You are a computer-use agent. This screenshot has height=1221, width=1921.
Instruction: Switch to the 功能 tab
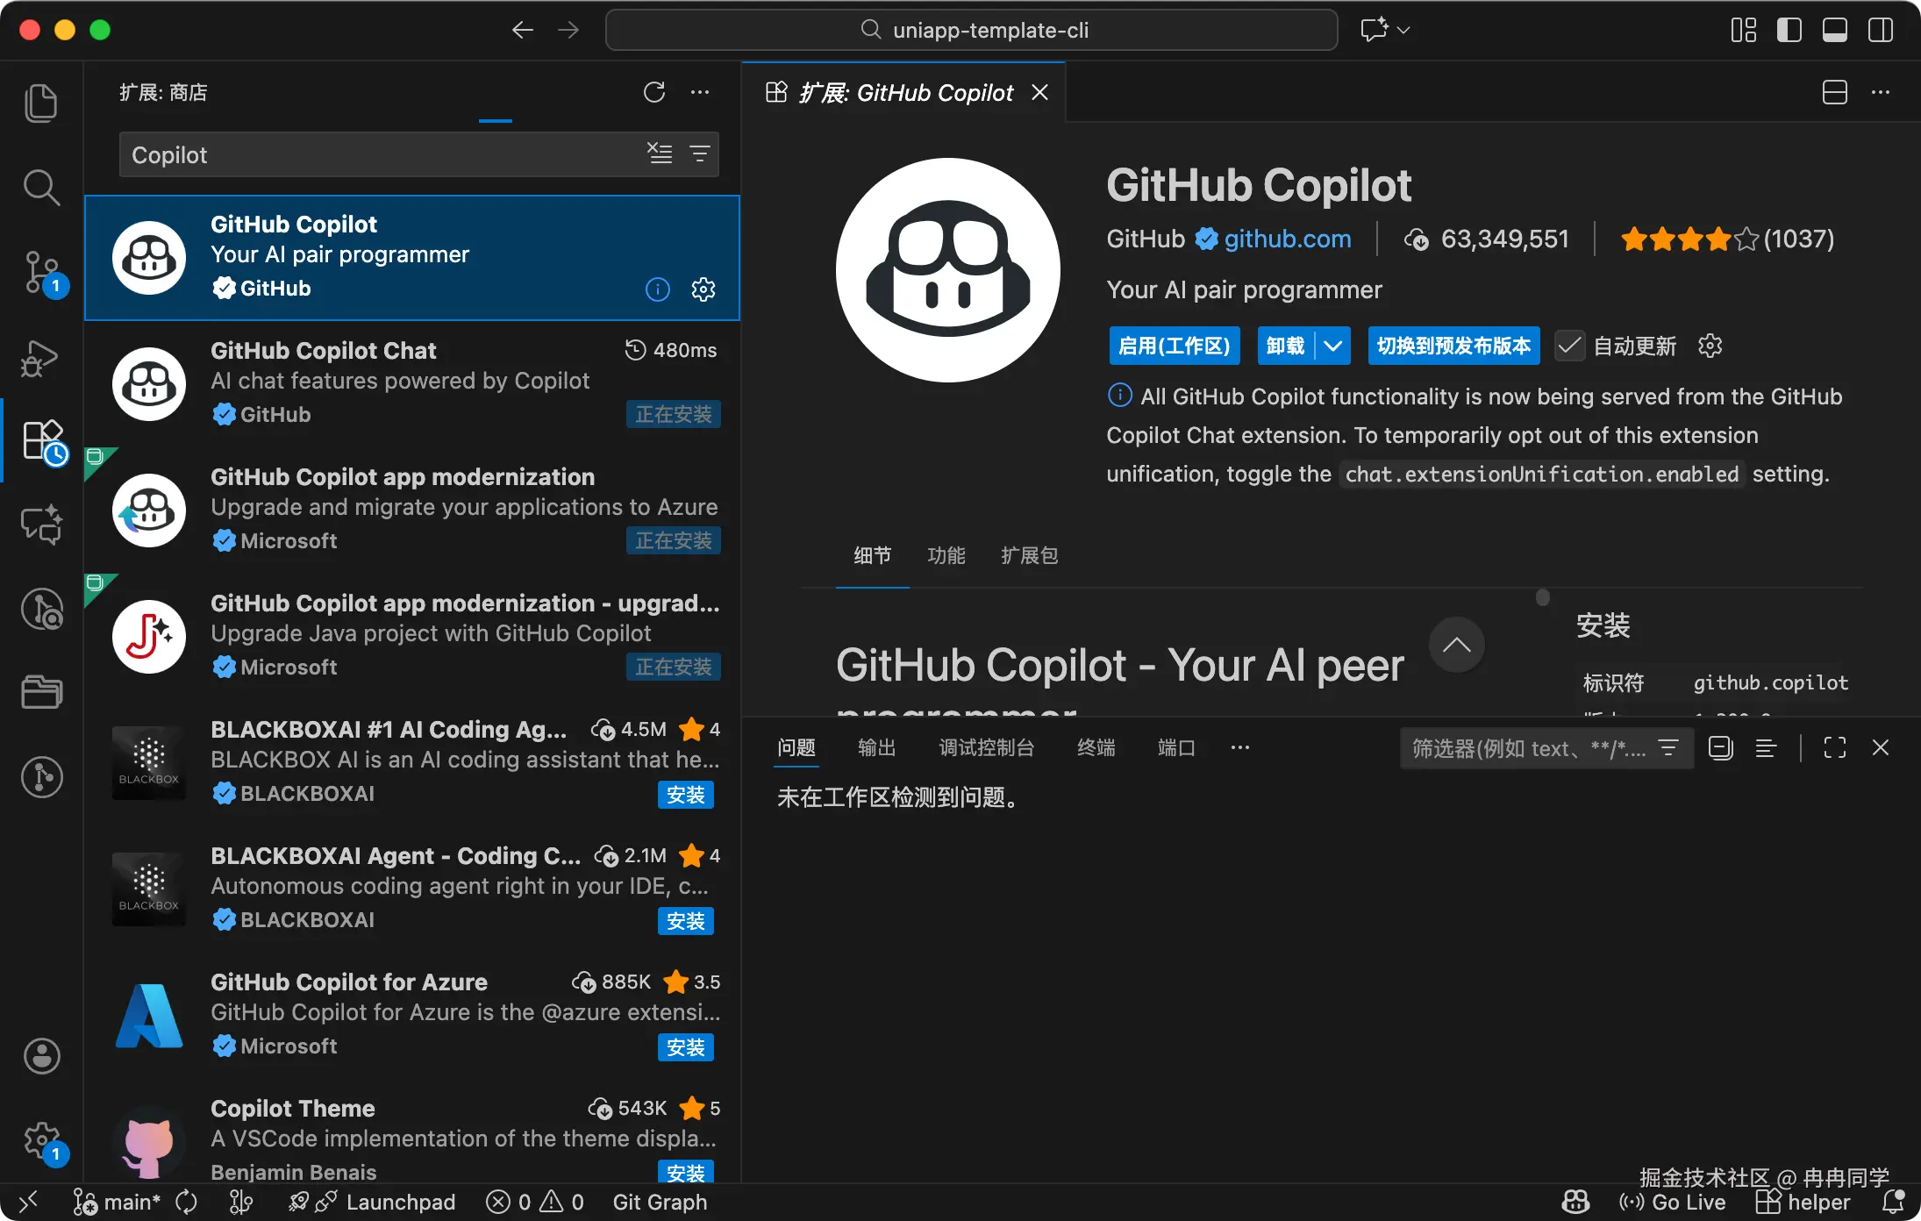point(946,555)
